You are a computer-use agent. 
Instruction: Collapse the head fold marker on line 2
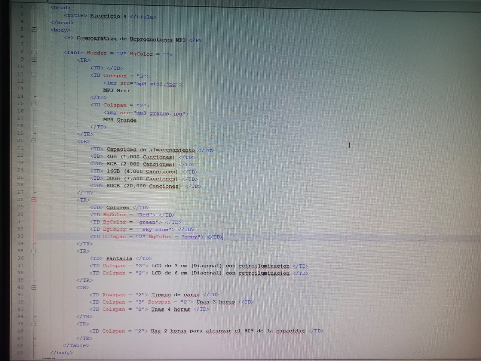tap(34, 7)
